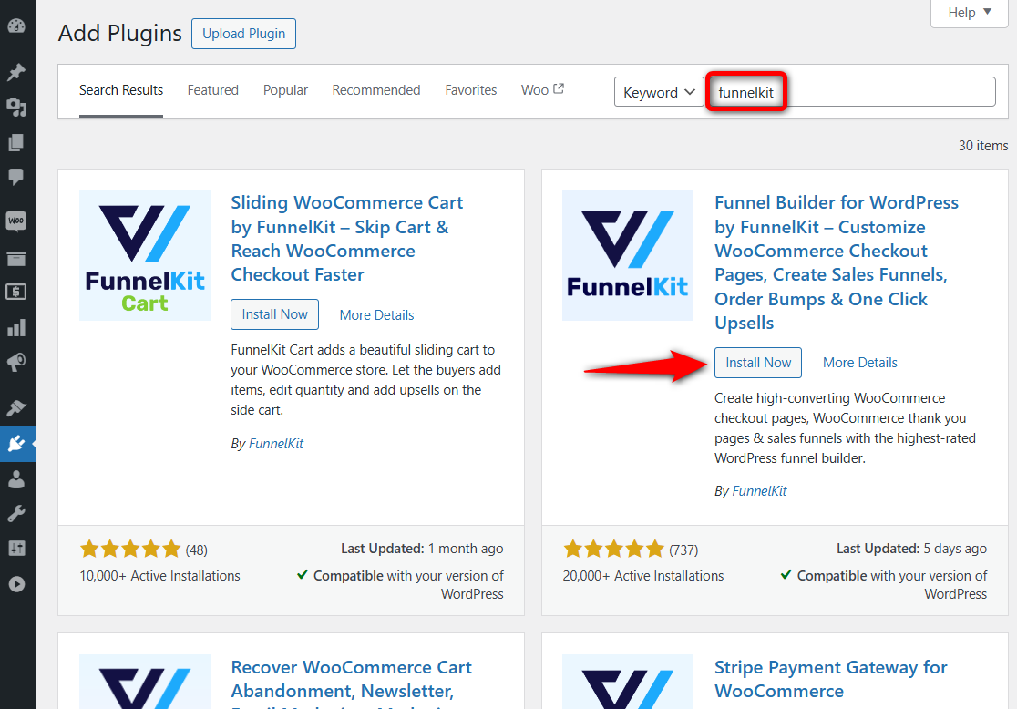Switch to the Favorites tab

click(471, 90)
